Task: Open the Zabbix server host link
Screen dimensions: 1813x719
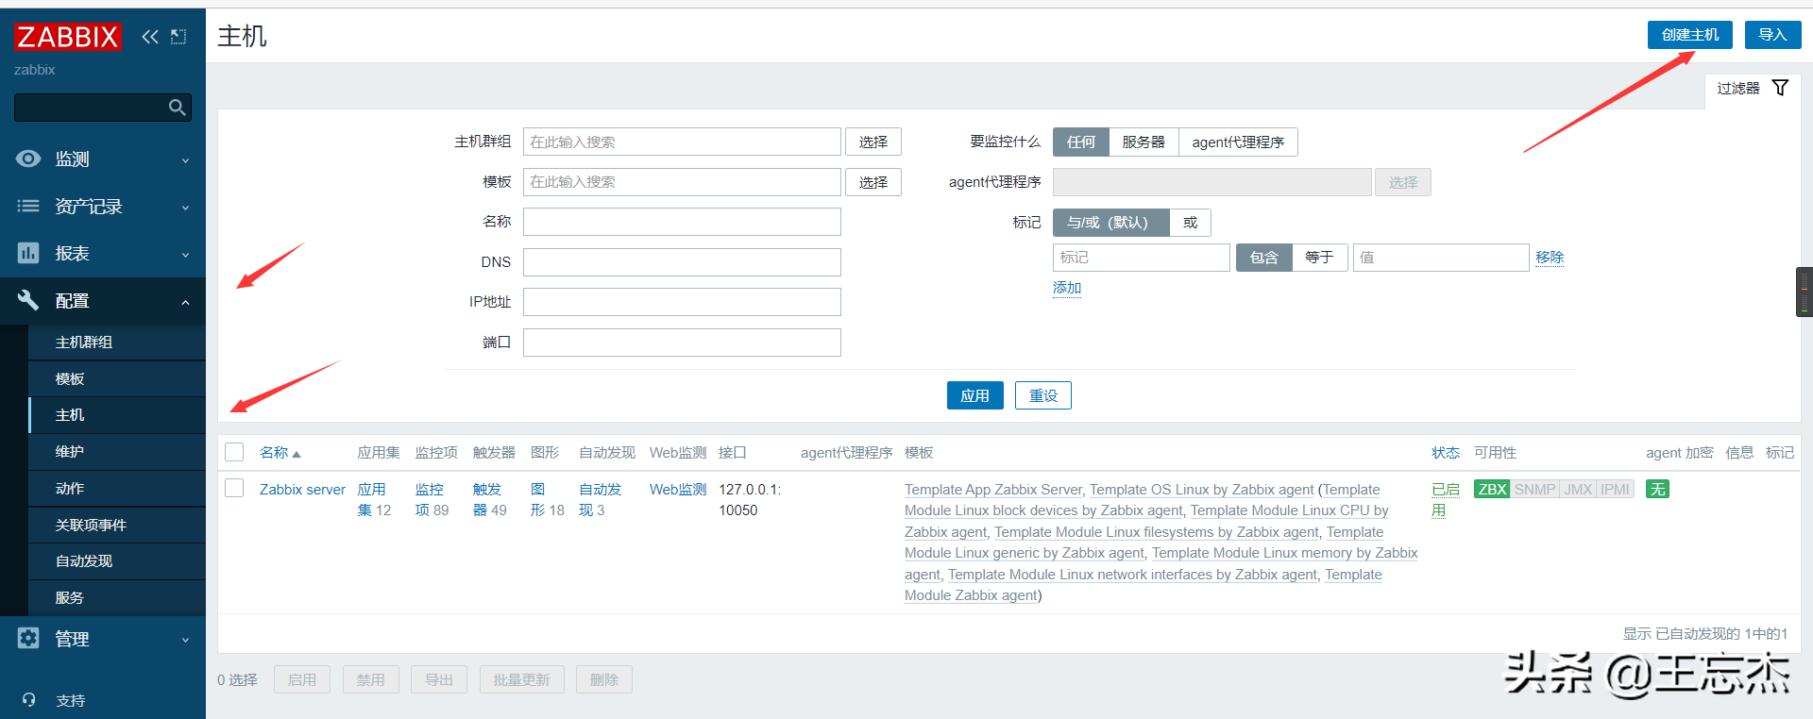Action: pyautogui.click(x=302, y=489)
